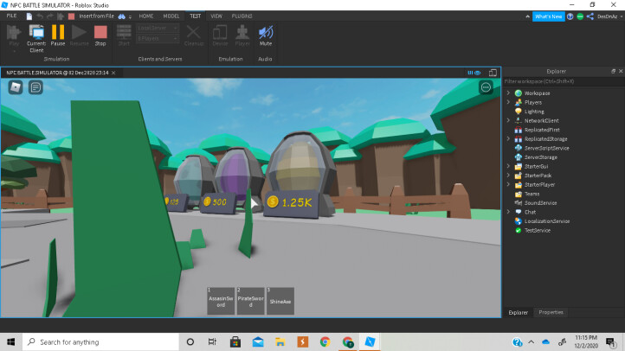625x351 pixels.
Task: Open the FILE menu
Action: [x=11, y=16]
